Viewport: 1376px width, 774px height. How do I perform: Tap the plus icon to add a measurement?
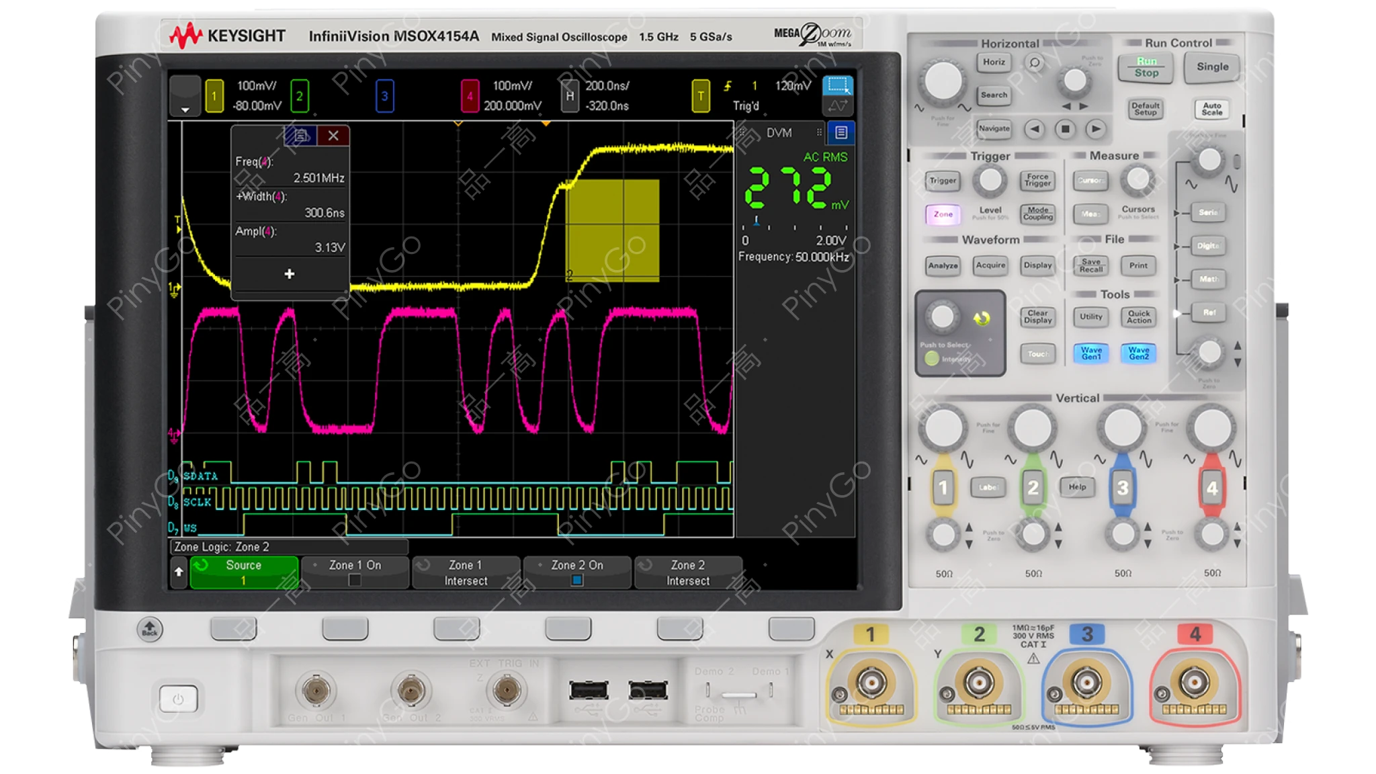click(289, 274)
